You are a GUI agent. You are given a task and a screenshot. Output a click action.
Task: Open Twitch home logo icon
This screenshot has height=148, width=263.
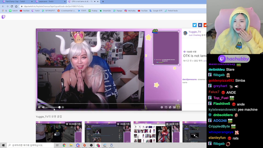[4, 17]
